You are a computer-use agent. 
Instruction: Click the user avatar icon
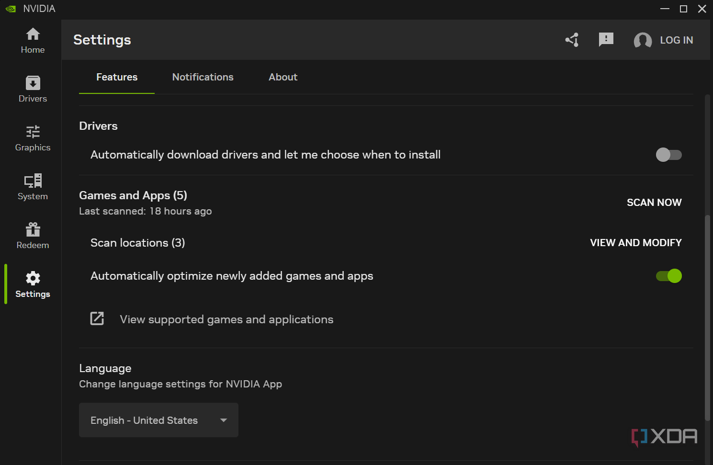tap(642, 40)
